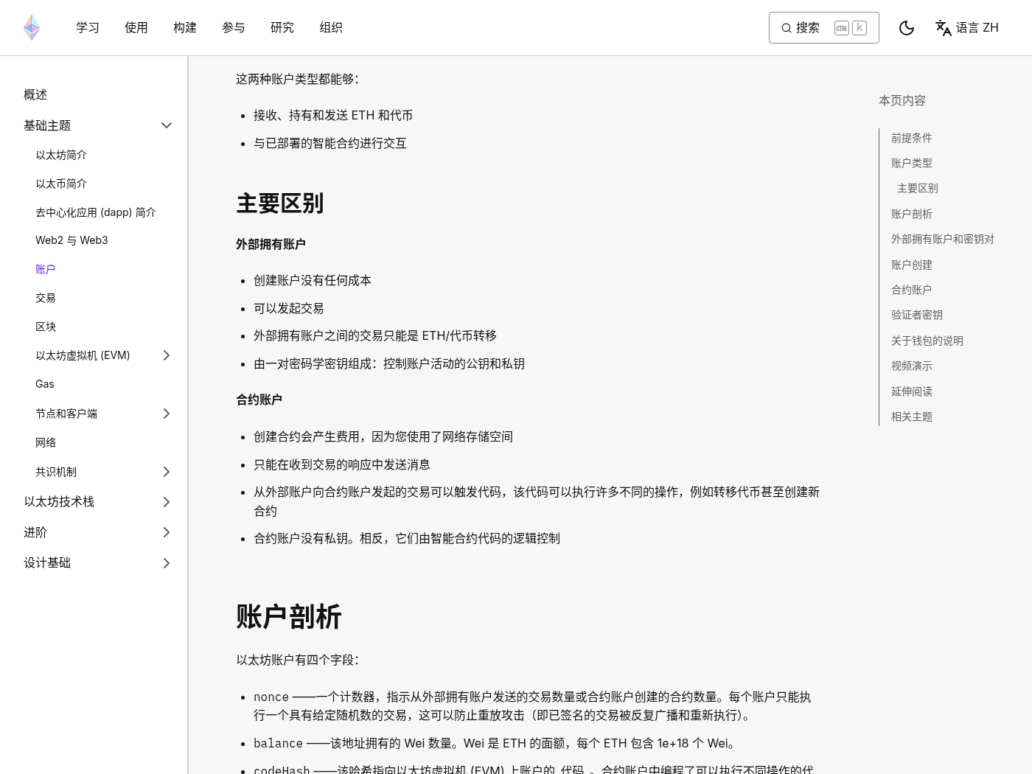1032x774 pixels.
Task: Jump to 视频演示 in page contents
Action: tap(912, 366)
